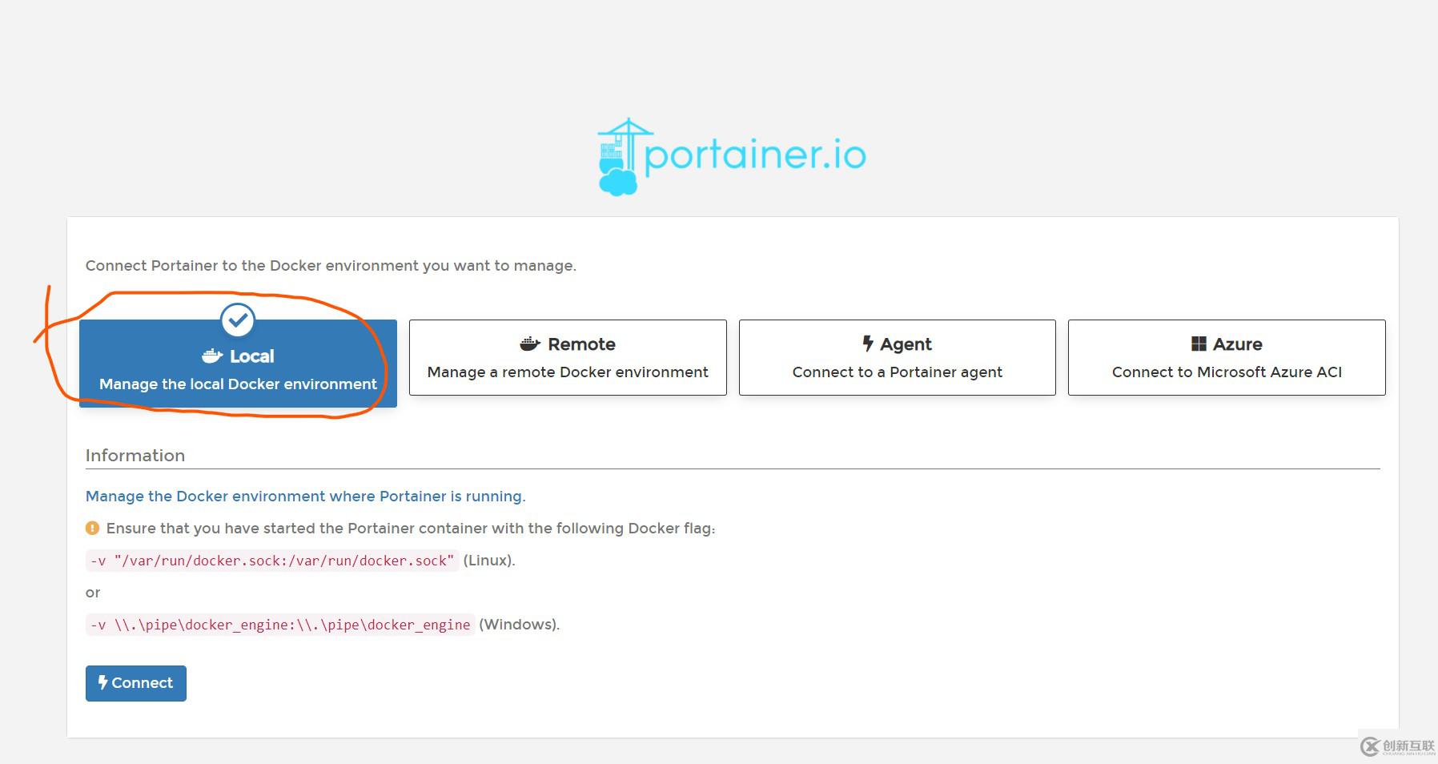Image resolution: width=1438 pixels, height=764 pixels.
Task: Click 'Manage the local Docker environment' caption
Action: pos(238,384)
